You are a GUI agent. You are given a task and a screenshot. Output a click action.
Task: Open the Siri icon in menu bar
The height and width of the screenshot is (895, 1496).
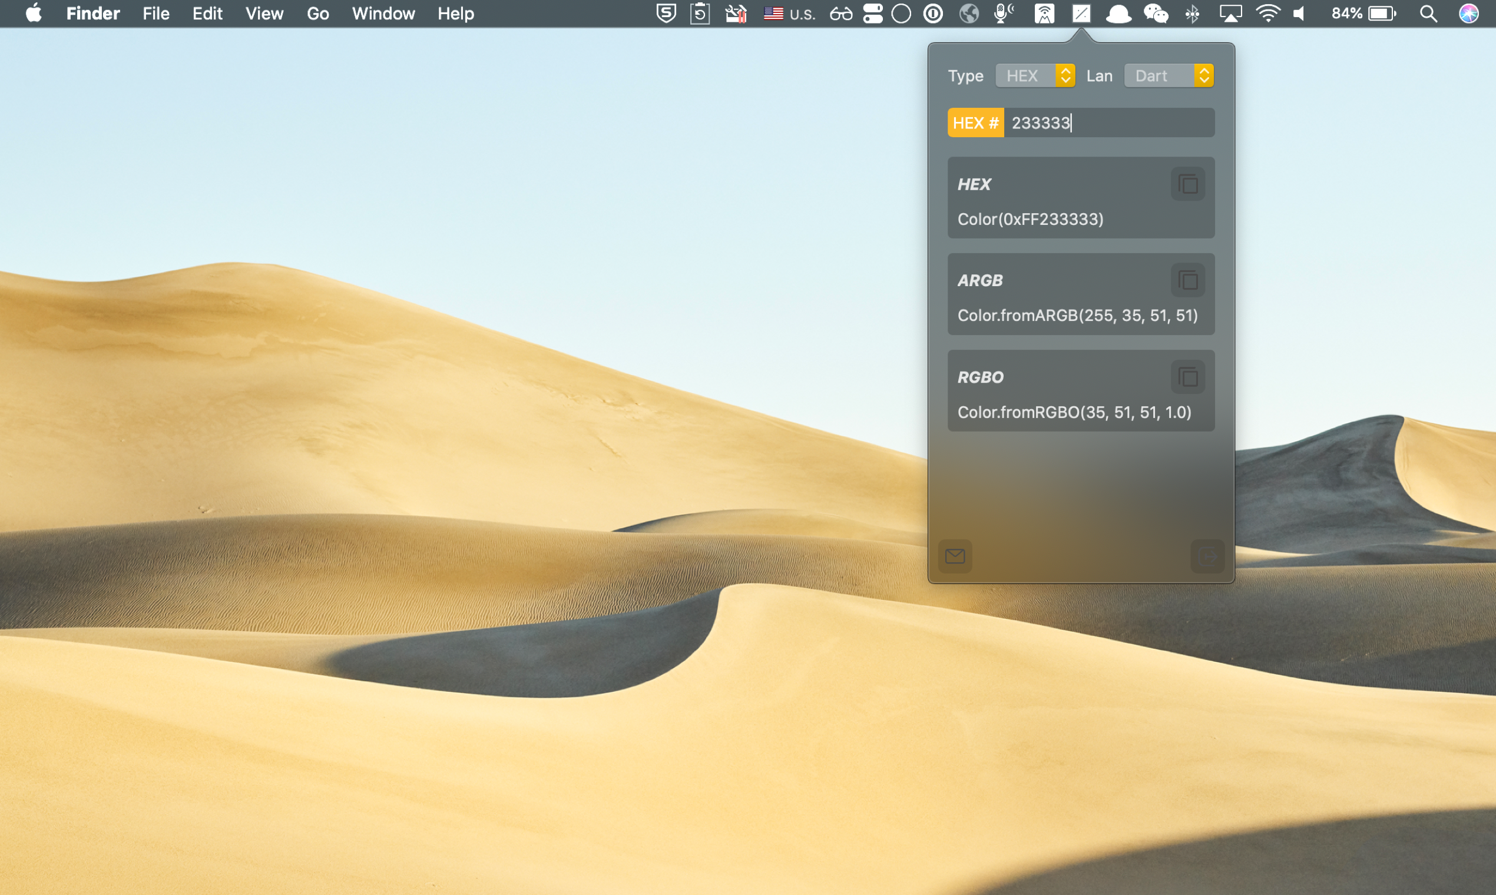(x=1468, y=14)
